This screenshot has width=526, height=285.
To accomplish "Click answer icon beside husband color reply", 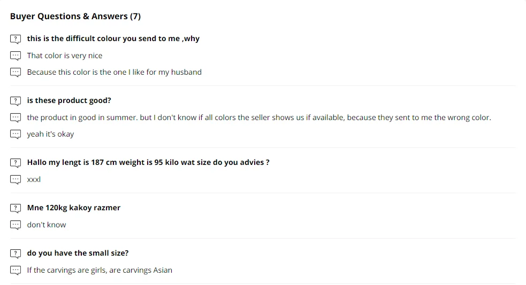I will [x=16, y=72].
